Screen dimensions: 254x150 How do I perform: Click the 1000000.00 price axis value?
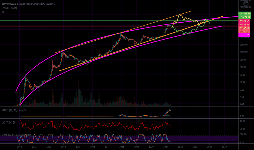click(x=246, y=7)
